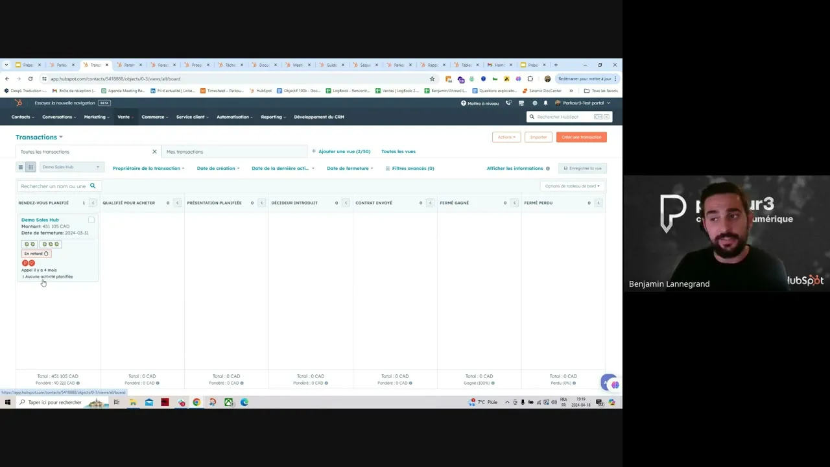The image size is (830, 467).
Task: Open the Commerce navigation menu
Action: click(155, 117)
